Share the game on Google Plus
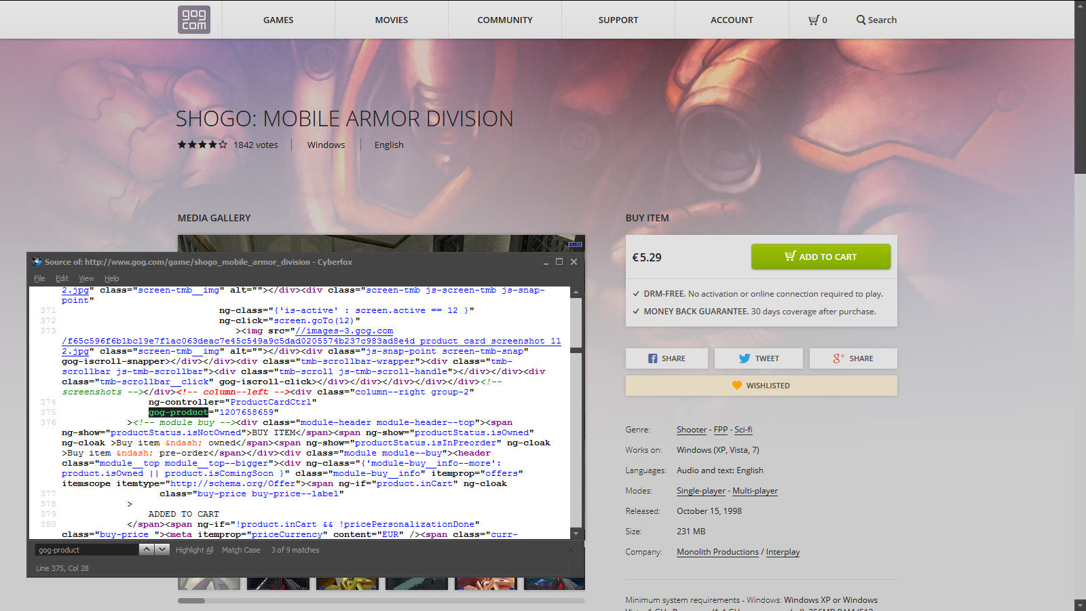1086x611 pixels. tap(853, 358)
